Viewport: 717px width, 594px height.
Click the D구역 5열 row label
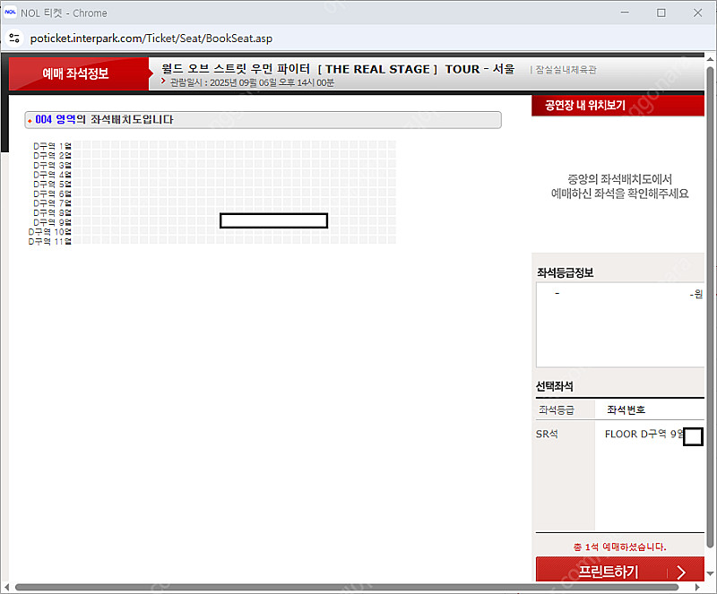tap(52, 185)
